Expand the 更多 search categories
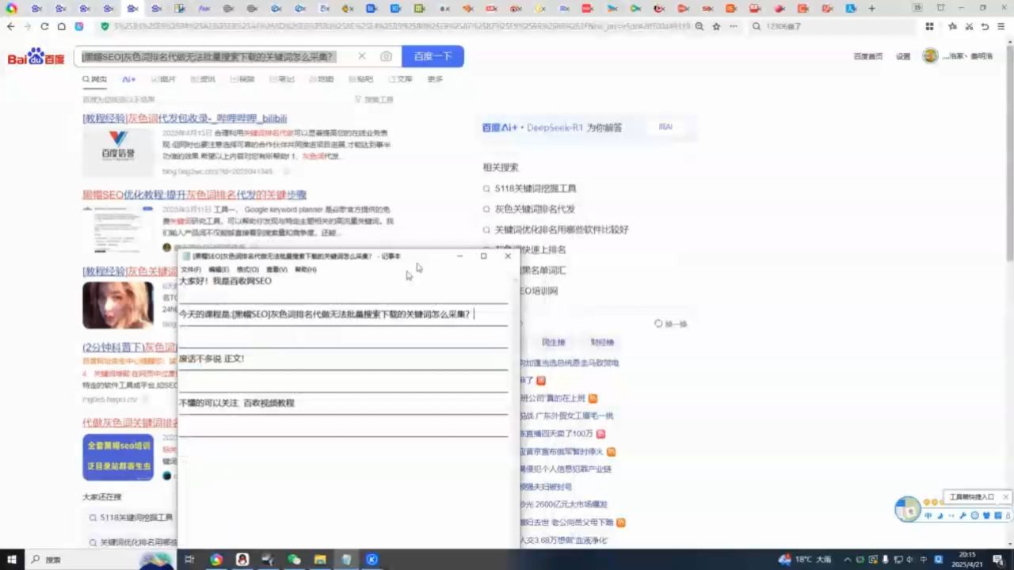This screenshot has height=570, width=1014. point(435,79)
